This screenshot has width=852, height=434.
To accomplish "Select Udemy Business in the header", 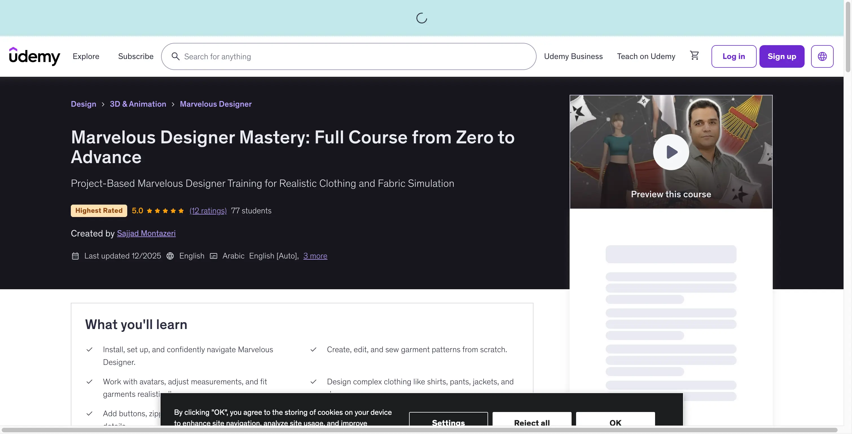I will coord(574,56).
